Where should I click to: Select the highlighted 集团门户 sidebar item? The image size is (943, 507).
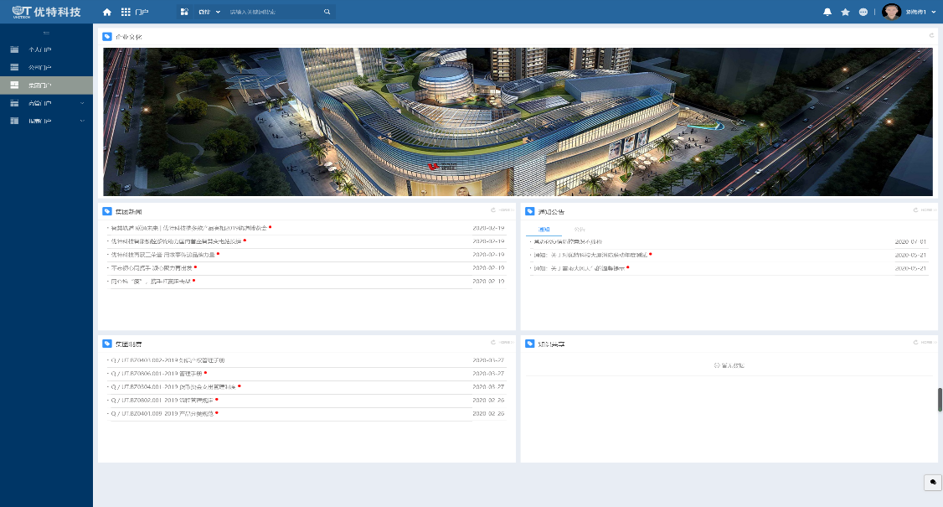(46, 85)
